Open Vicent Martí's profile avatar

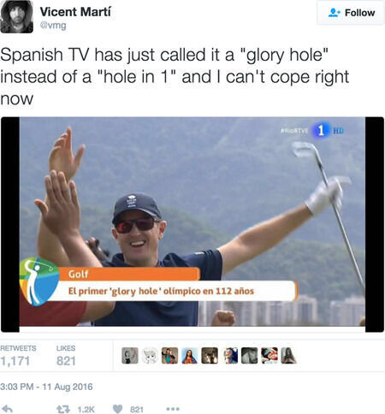[x=16, y=16]
